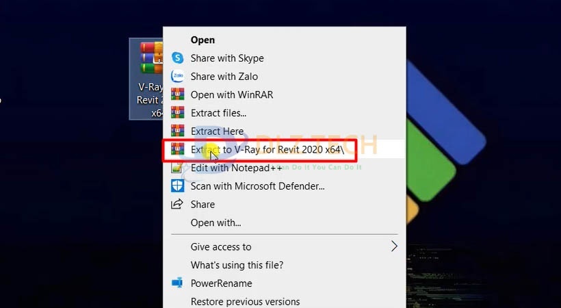Screen dimensions: 561x308
Task: Select the Scan with Microsoft Defender... text
Action: (x=257, y=185)
